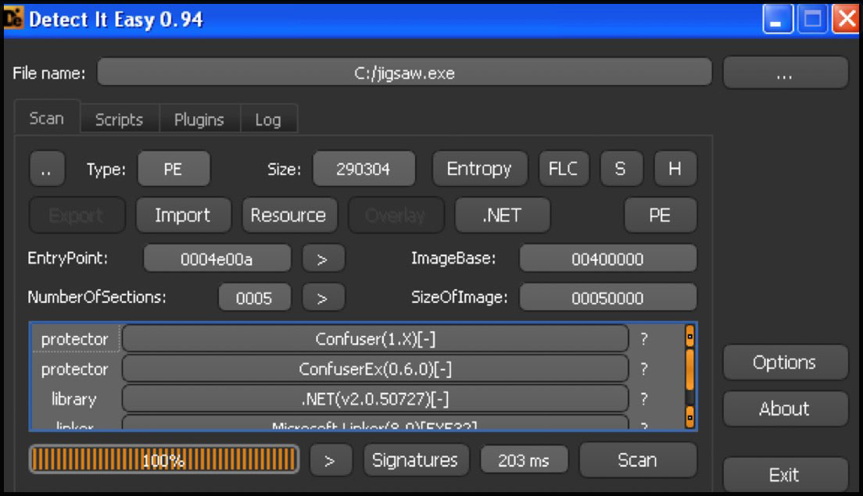Select the .NET(v2.0.50727)[-] library result
Image resolution: width=863 pixels, height=496 pixels.
(374, 398)
